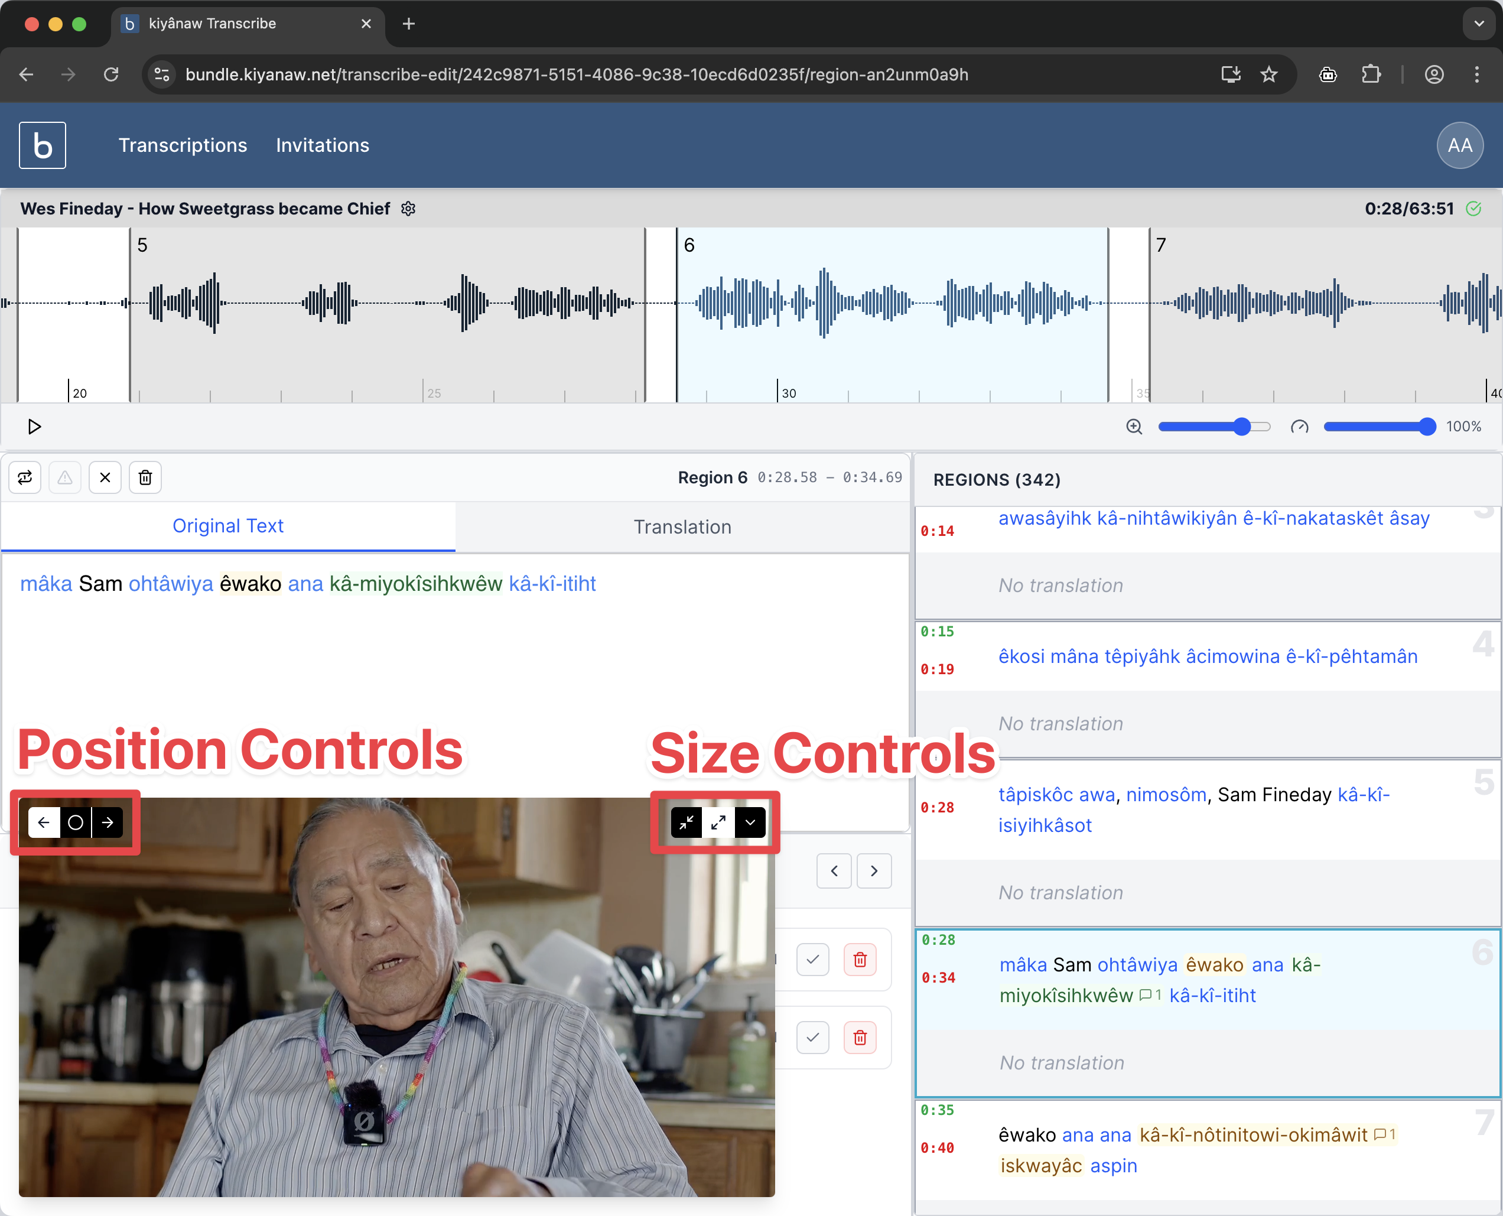
Task: Delete Region 6 with the toolbar trash icon
Action: coord(145,477)
